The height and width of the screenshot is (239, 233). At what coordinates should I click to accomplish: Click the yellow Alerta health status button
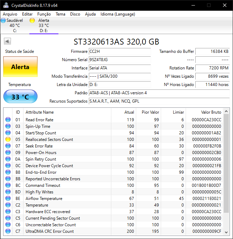point(20,67)
